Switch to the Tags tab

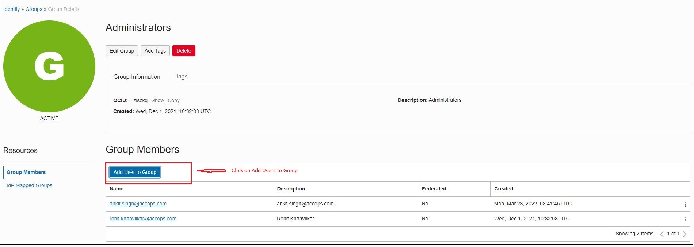coord(181,77)
